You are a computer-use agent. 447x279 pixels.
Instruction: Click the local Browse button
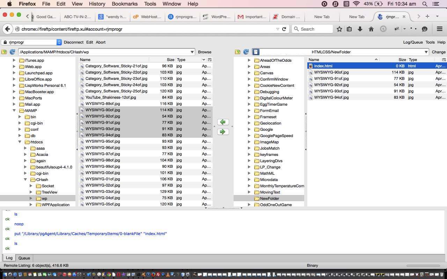tap(205, 52)
